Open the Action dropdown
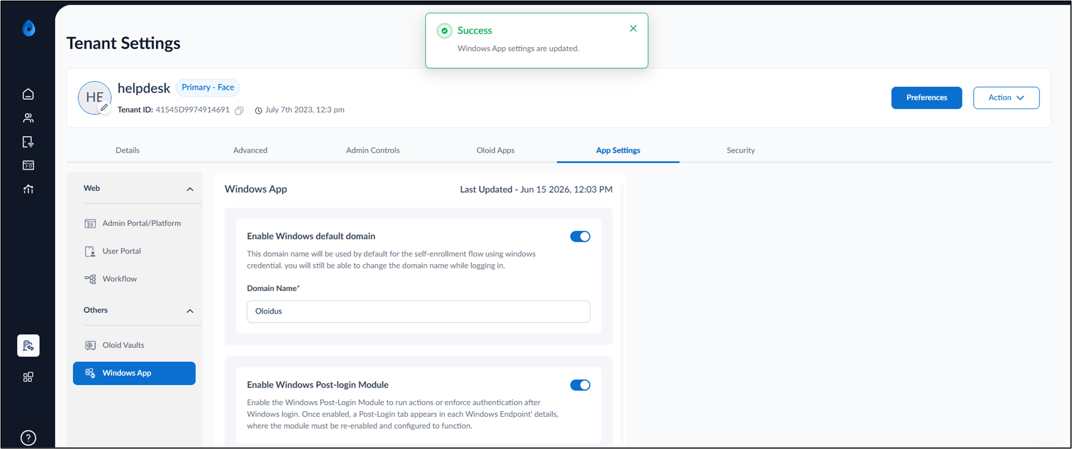 (1006, 98)
